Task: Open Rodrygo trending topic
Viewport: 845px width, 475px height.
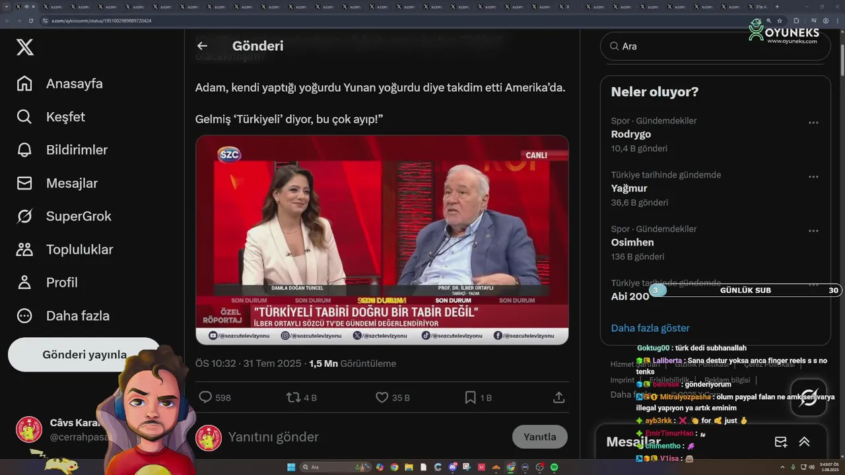Action: pos(631,134)
